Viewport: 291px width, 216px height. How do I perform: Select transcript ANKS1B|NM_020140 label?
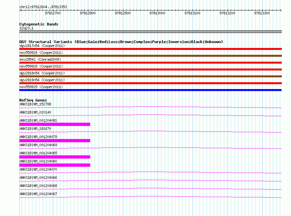(x=35, y=112)
